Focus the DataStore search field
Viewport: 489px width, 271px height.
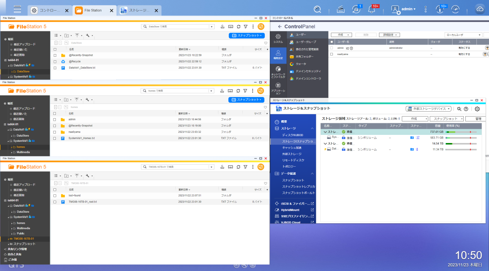point(178,26)
